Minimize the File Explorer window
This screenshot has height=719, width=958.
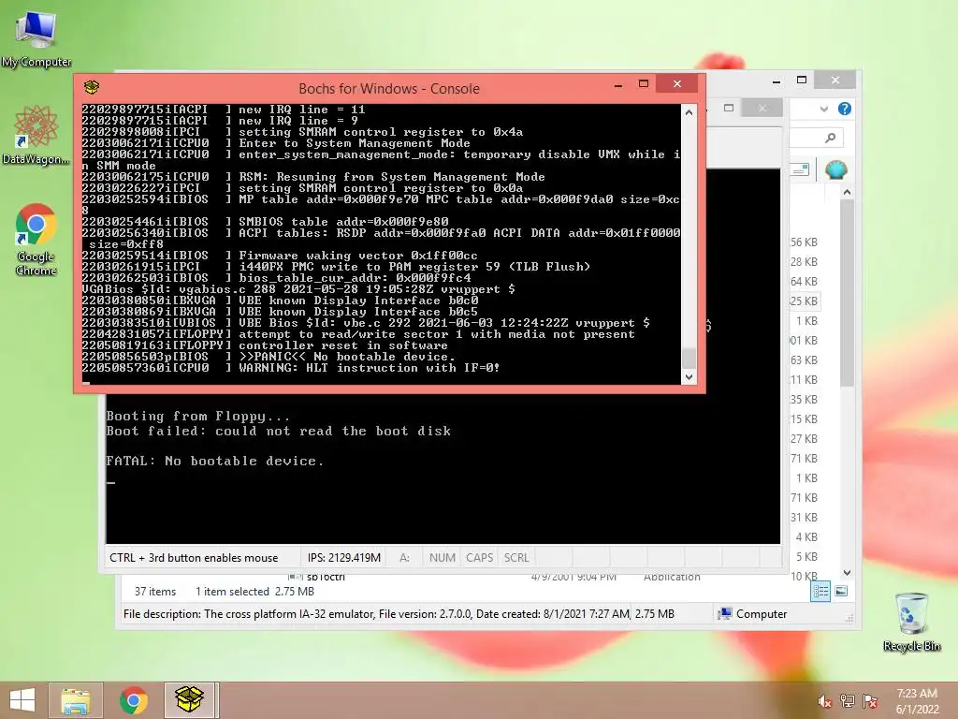pos(777,81)
